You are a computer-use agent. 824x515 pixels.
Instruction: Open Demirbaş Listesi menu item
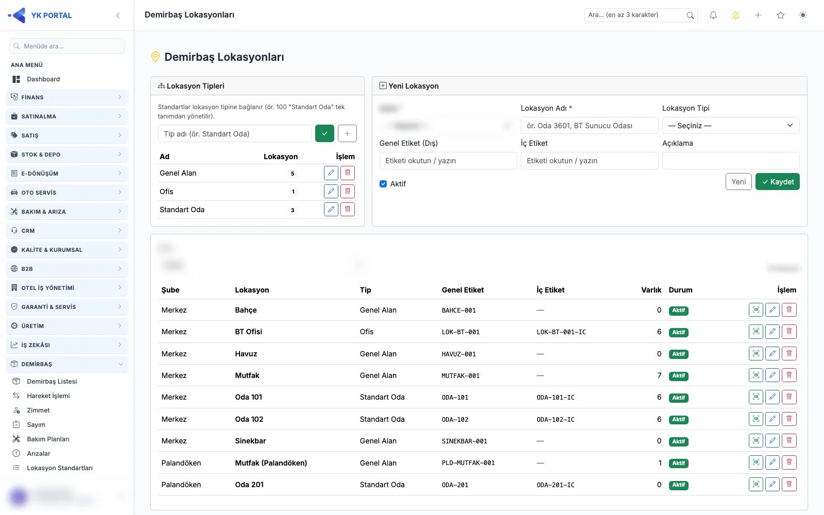51,382
